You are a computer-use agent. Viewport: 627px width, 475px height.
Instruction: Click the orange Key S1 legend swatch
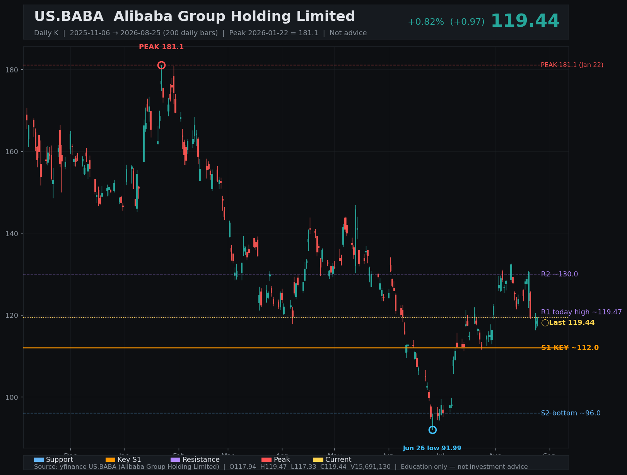[x=111, y=460]
